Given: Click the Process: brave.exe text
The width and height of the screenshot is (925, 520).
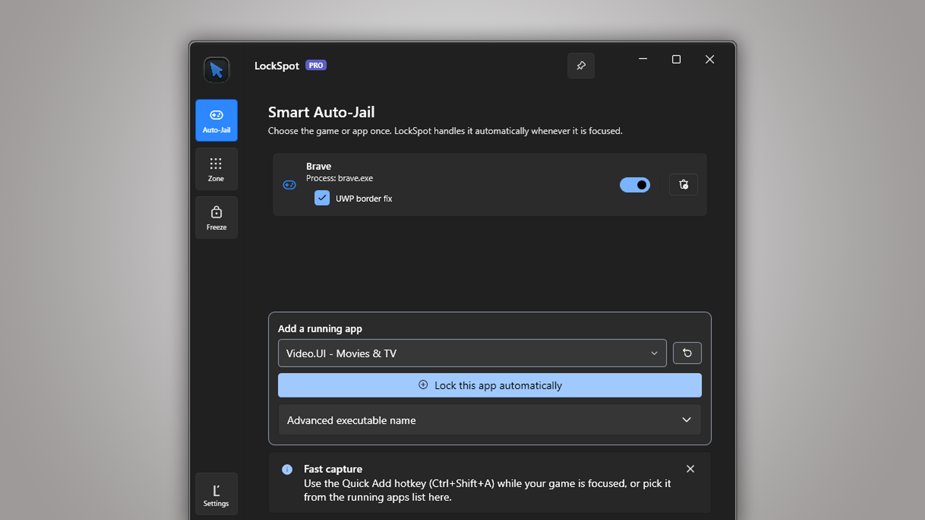Looking at the screenshot, I should click(x=340, y=178).
